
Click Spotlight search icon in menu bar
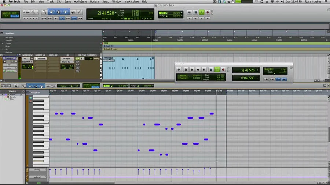point(326,1)
